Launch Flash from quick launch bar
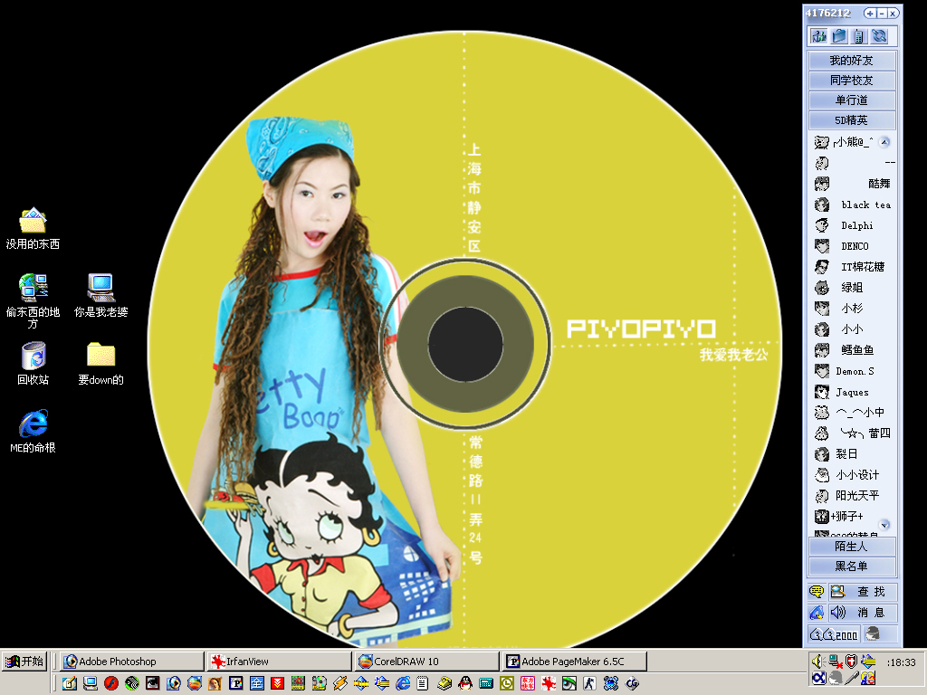Image resolution: width=927 pixels, height=695 pixels. pos(111,684)
